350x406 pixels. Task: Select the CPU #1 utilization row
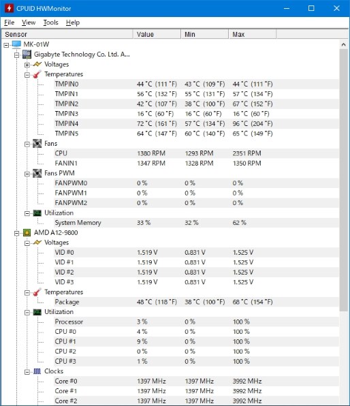(196, 341)
